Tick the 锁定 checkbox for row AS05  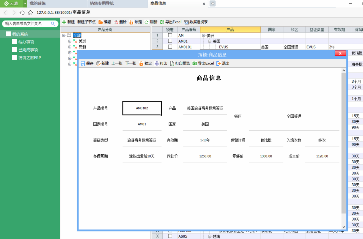(x=170, y=236)
